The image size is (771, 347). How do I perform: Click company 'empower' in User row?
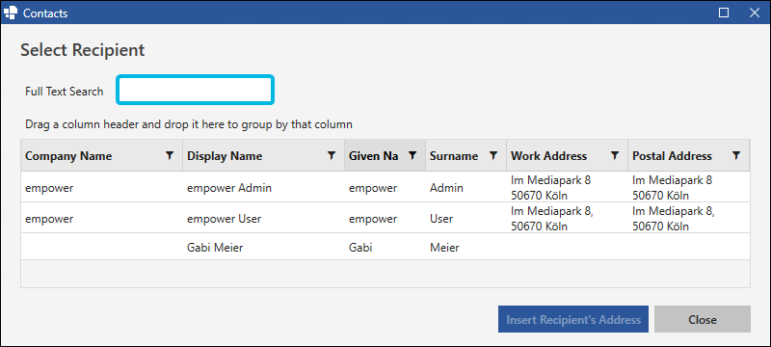102,218
